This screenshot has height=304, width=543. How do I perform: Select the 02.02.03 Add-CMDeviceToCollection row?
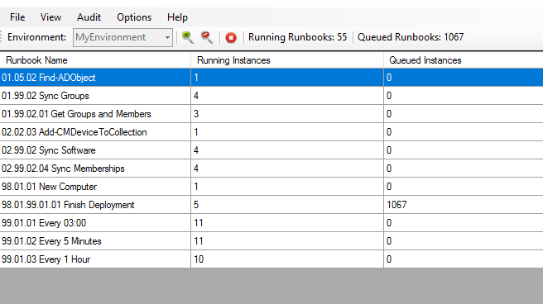271,132
